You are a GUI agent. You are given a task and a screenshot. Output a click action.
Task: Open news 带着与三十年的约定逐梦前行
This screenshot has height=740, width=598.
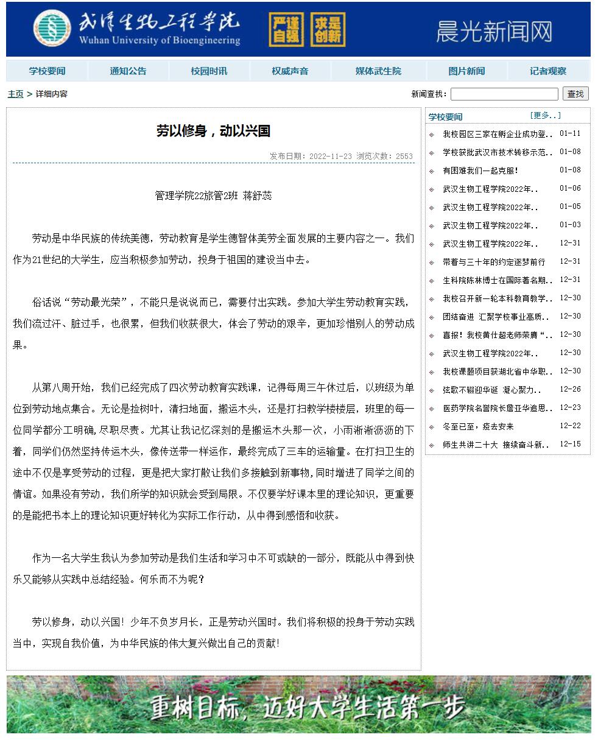[494, 262]
